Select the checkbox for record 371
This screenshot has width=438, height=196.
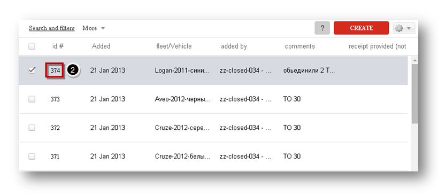32,156
